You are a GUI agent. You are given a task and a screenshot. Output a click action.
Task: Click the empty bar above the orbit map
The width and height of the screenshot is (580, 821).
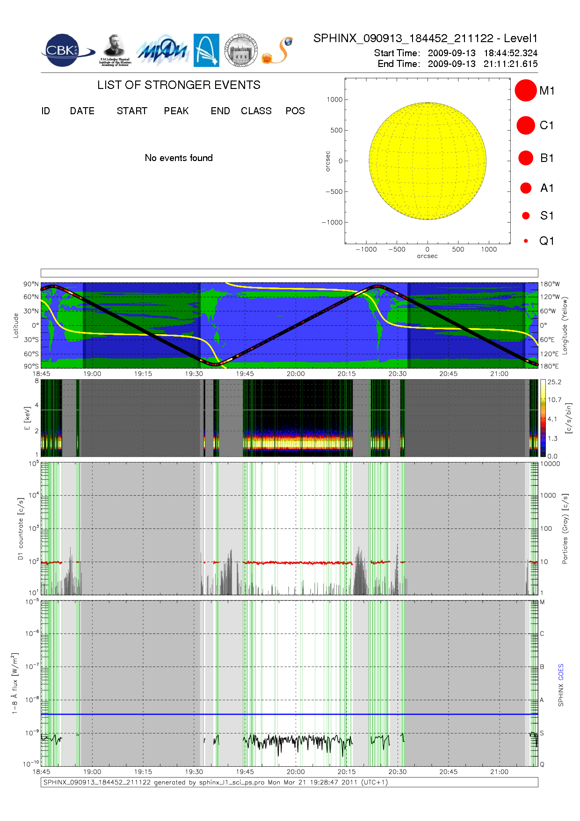(289, 273)
